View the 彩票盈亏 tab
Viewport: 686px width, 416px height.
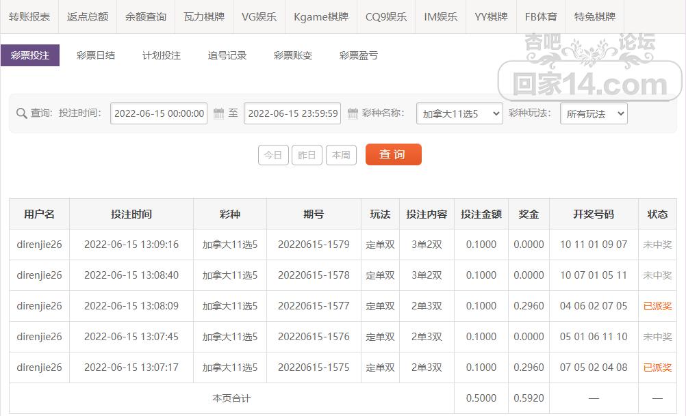point(358,55)
